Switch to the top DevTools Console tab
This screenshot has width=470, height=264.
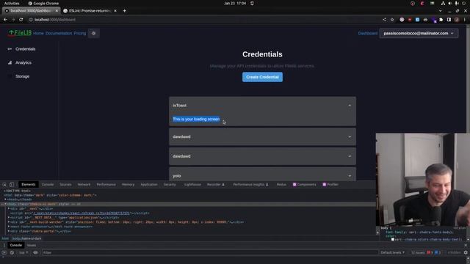[x=48, y=185]
